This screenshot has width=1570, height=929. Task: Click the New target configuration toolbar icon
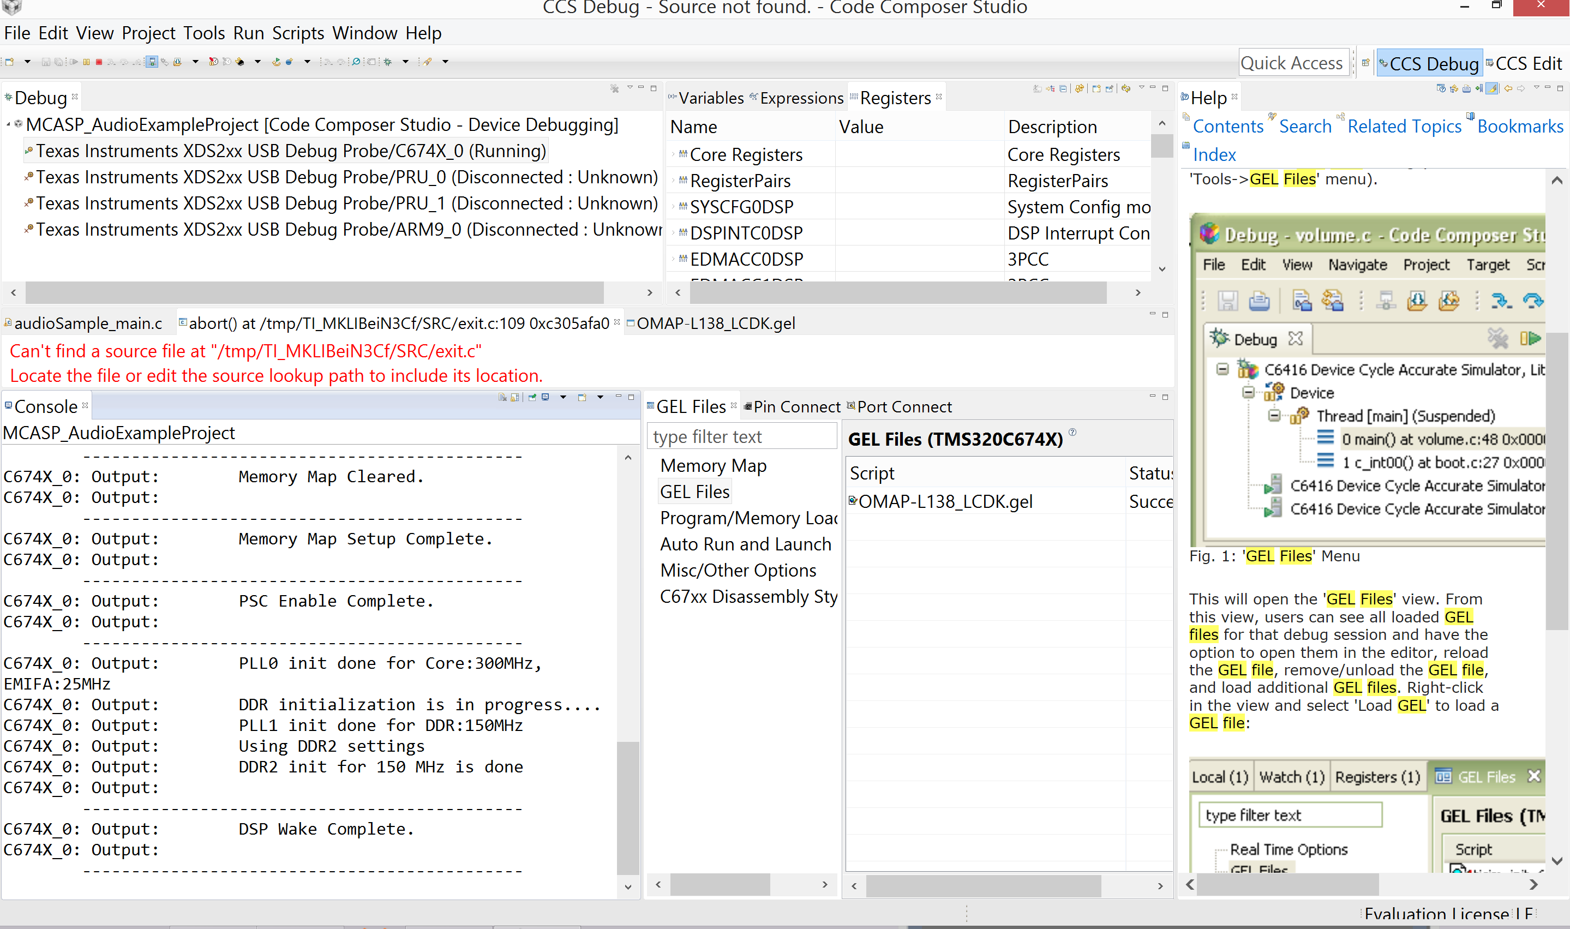(9, 62)
